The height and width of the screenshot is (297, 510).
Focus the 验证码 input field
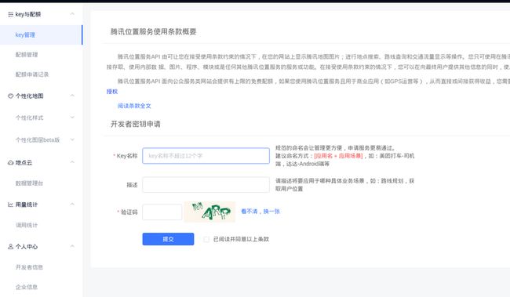[162, 212]
